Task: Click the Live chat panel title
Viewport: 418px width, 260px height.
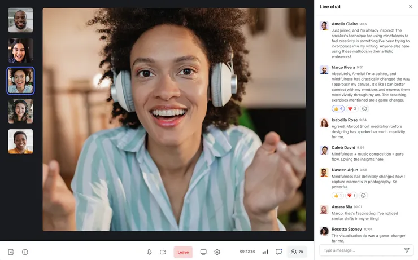Action: pyautogui.click(x=330, y=7)
